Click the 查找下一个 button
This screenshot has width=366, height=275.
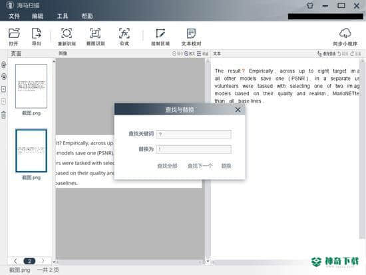[x=200, y=166]
